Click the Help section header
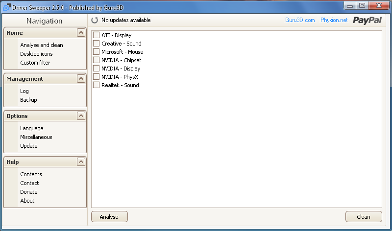The width and height of the screenshot is (392, 231). (45, 162)
